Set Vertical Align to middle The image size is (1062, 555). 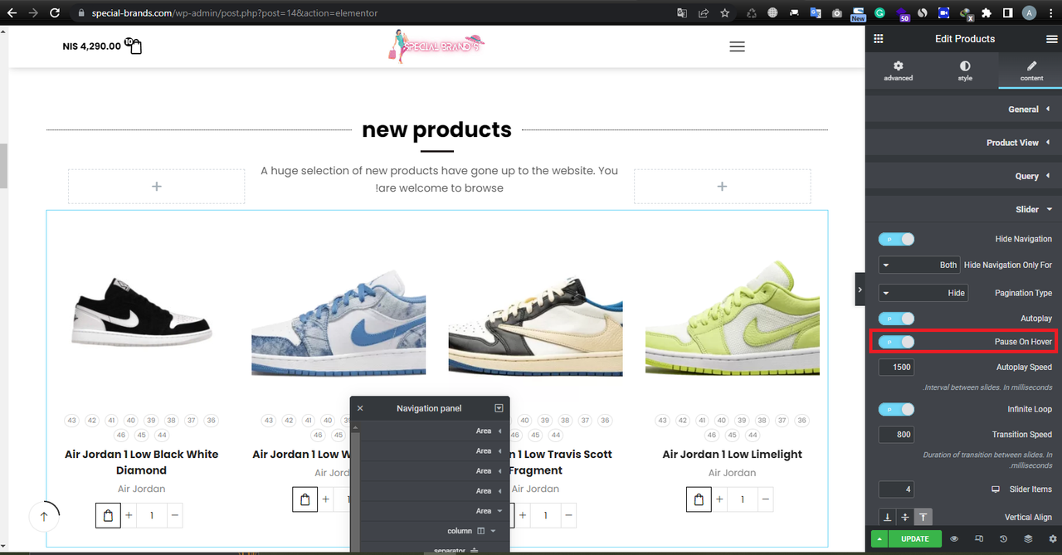coord(905,517)
